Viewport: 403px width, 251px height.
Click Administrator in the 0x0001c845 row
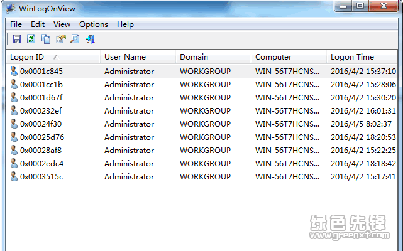coord(129,71)
